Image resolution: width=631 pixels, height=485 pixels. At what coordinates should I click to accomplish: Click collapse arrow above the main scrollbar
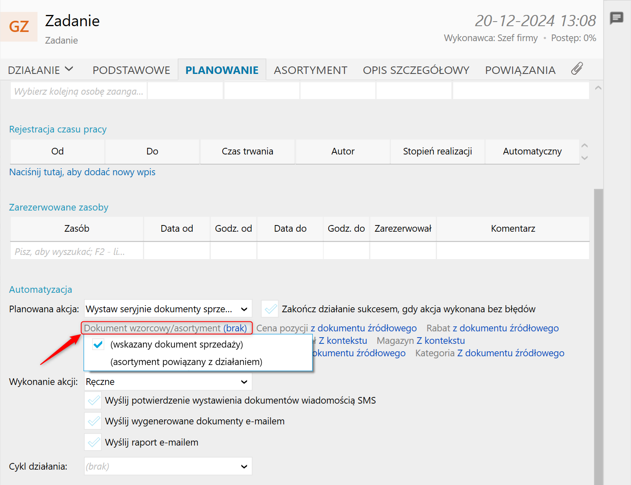(x=598, y=88)
